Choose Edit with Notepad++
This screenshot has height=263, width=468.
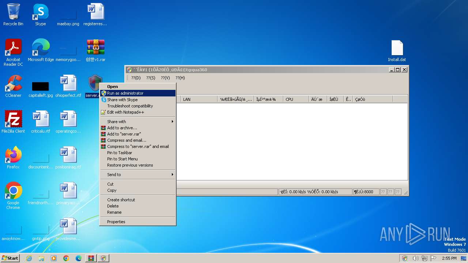pos(138,112)
